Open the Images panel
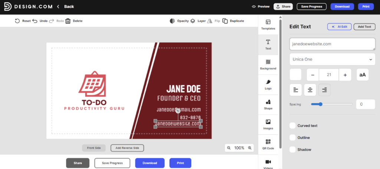The height and width of the screenshot is (169, 380). 268,124
